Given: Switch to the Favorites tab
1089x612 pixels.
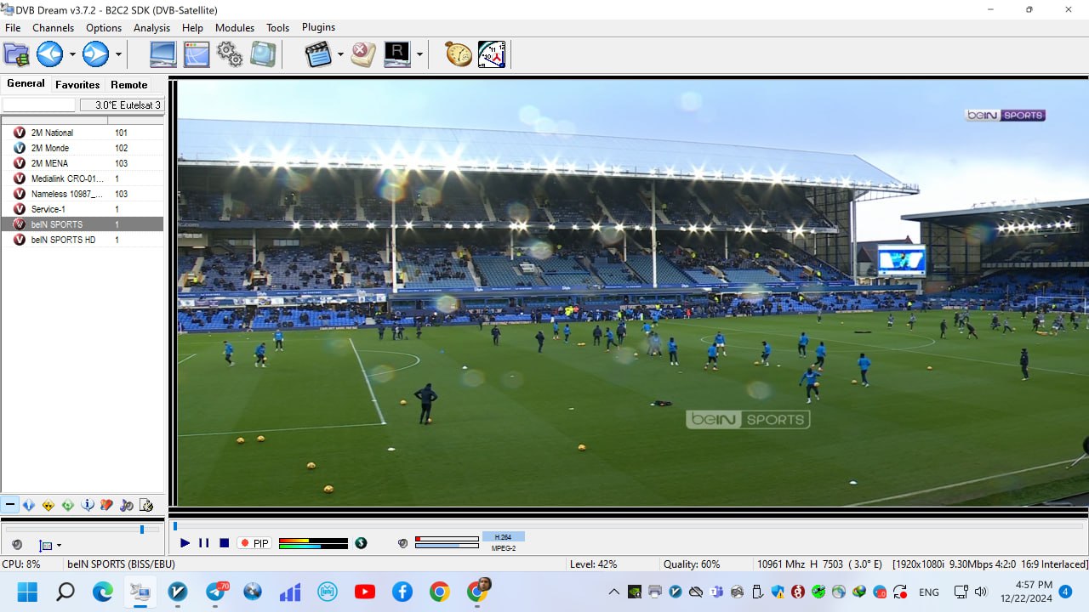Looking at the screenshot, I should click(77, 84).
